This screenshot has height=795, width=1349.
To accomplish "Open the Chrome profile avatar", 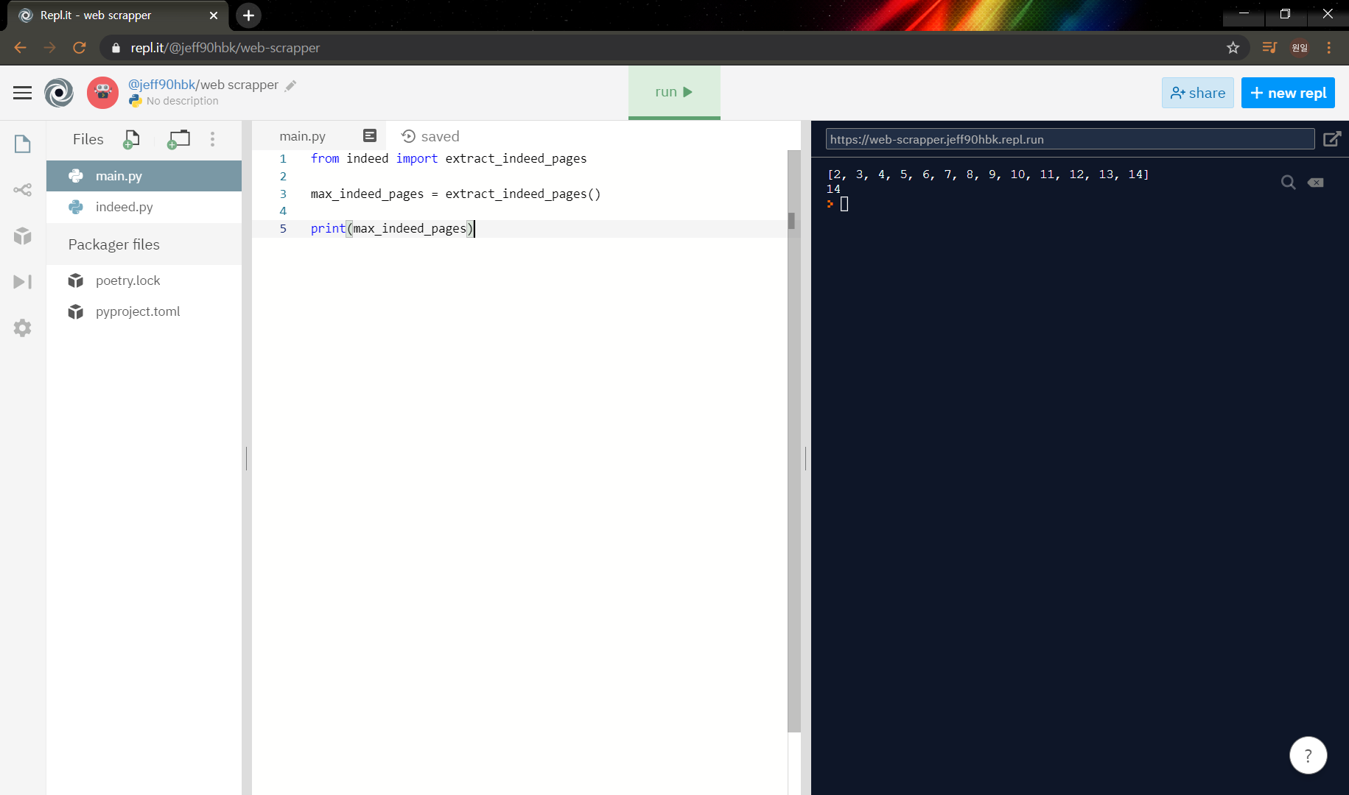I will click(1300, 48).
